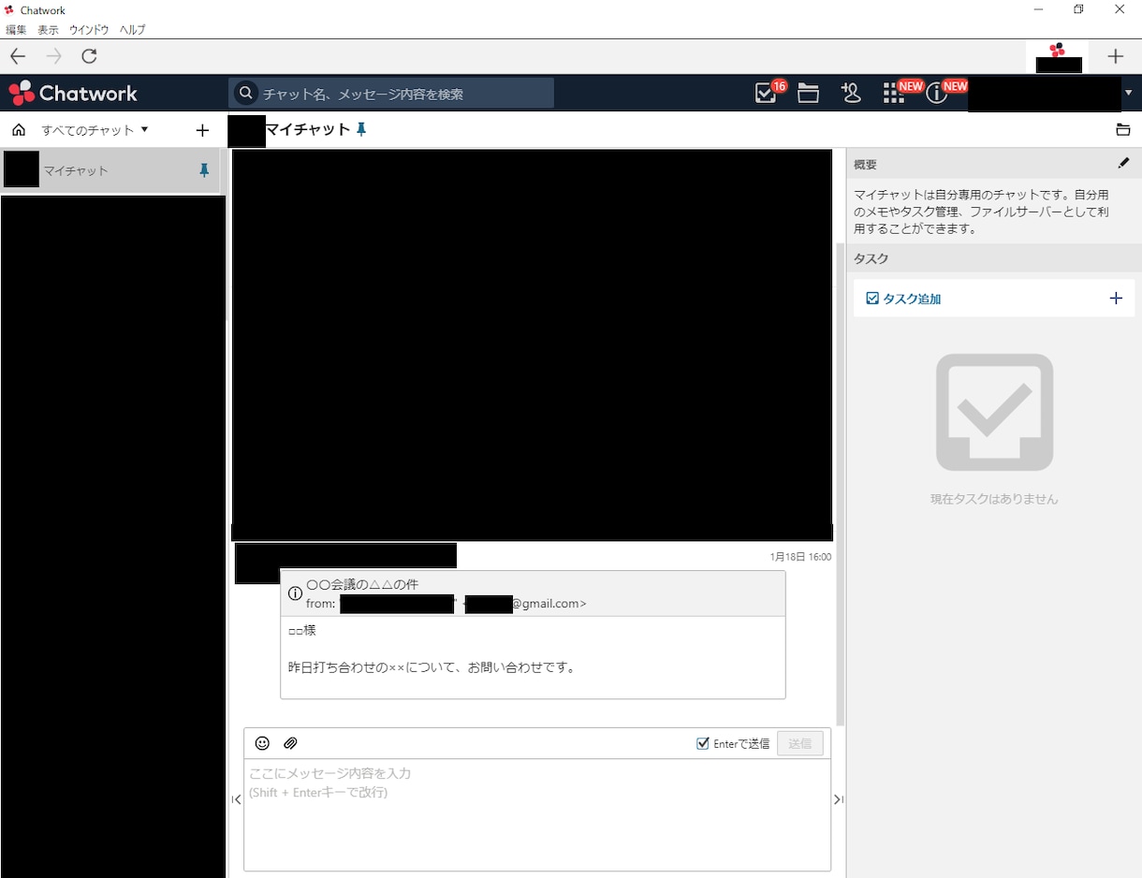Click the 概要 section header
The height and width of the screenshot is (878, 1142).
993,164
